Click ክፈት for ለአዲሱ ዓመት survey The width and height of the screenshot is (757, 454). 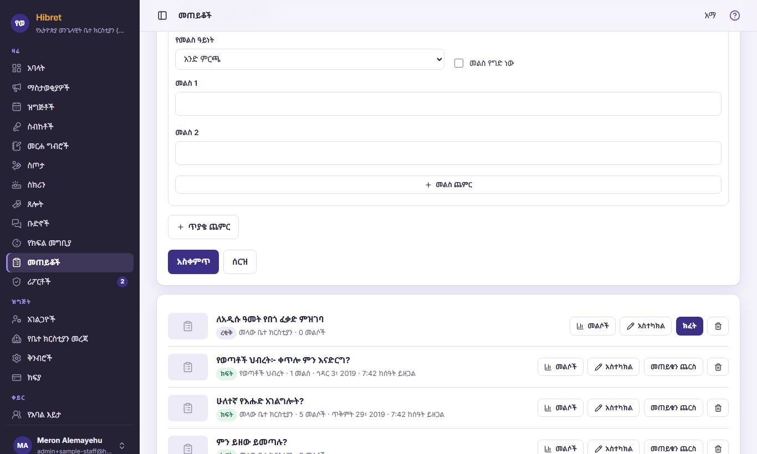[x=689, y=326]
